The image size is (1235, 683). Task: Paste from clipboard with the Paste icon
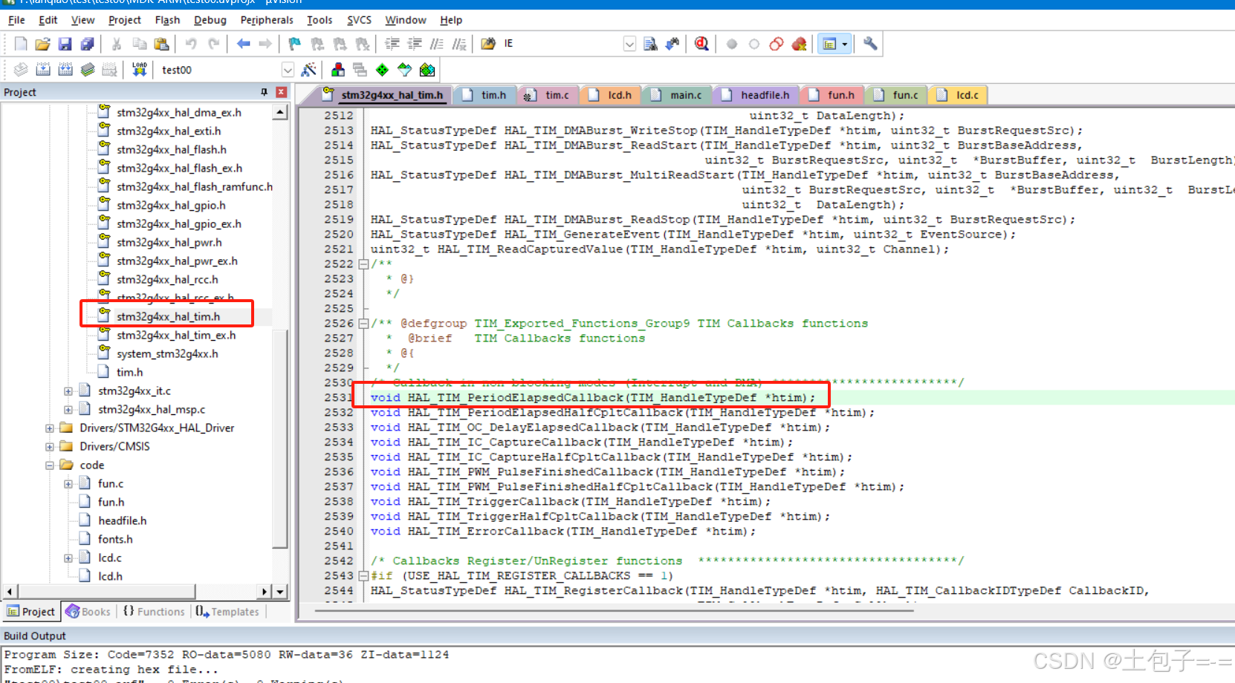point(161,44)
